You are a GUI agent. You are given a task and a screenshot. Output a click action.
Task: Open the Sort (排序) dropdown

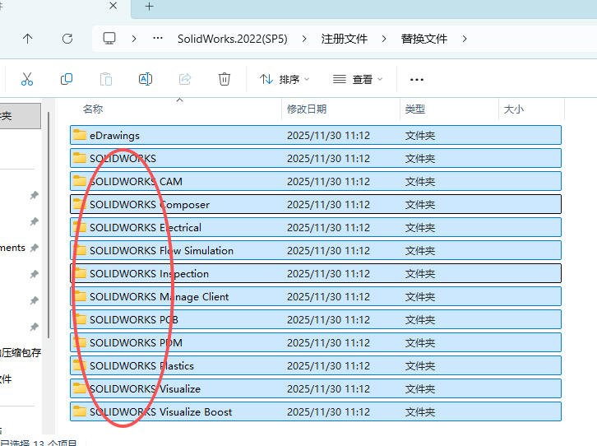coord(285,79)
